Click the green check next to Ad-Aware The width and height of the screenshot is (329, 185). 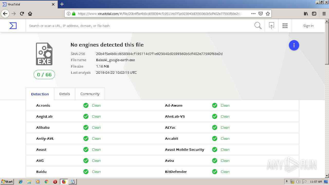point(215,105)
